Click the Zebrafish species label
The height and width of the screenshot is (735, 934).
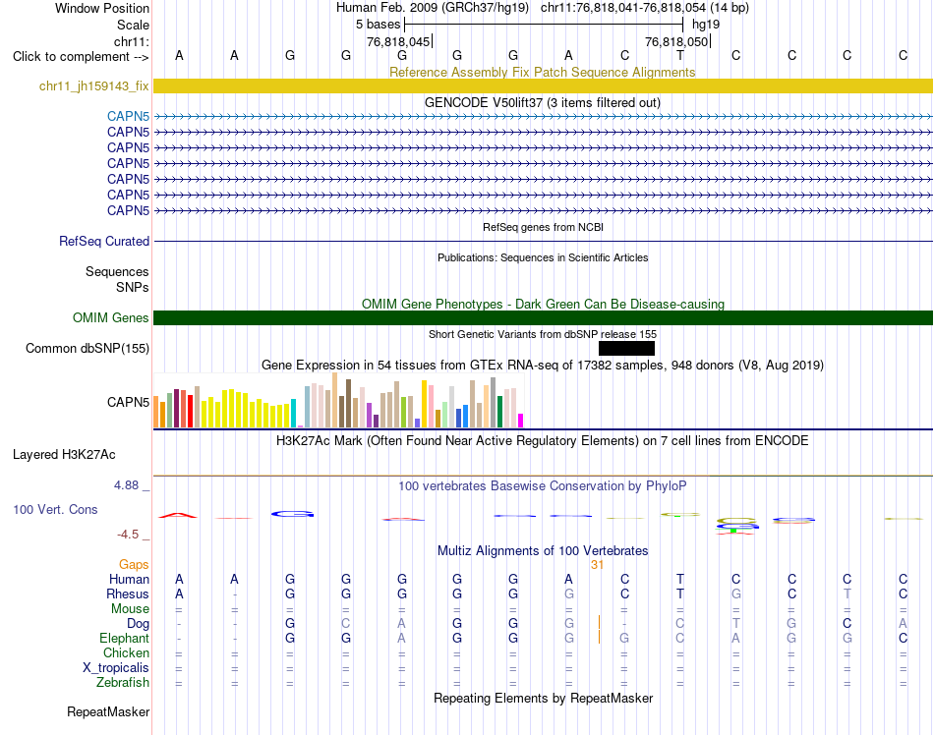click(x=123, y=683)
